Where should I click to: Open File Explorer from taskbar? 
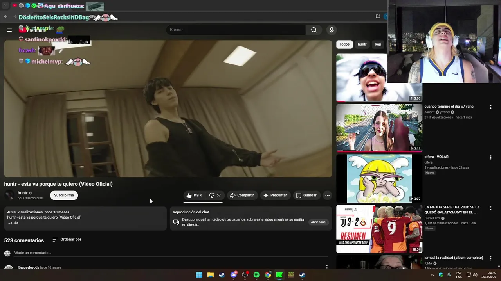click(210, 275)
